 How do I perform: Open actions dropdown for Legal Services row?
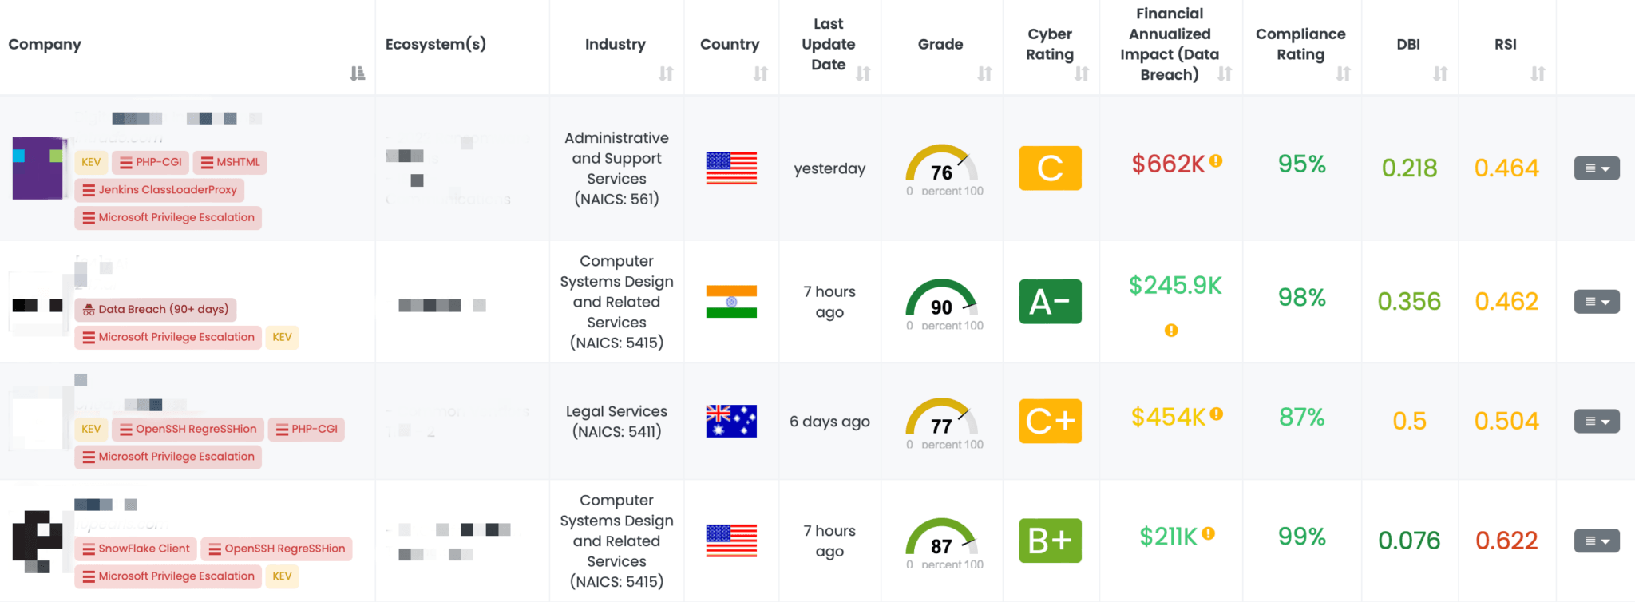pyautogui.click(x=1597, y=422)
